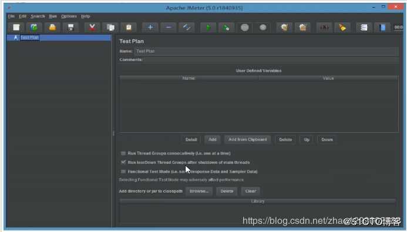
Task: Click the Copy toolbar icon
Action: pyautogui.click(x=110, y=27)
